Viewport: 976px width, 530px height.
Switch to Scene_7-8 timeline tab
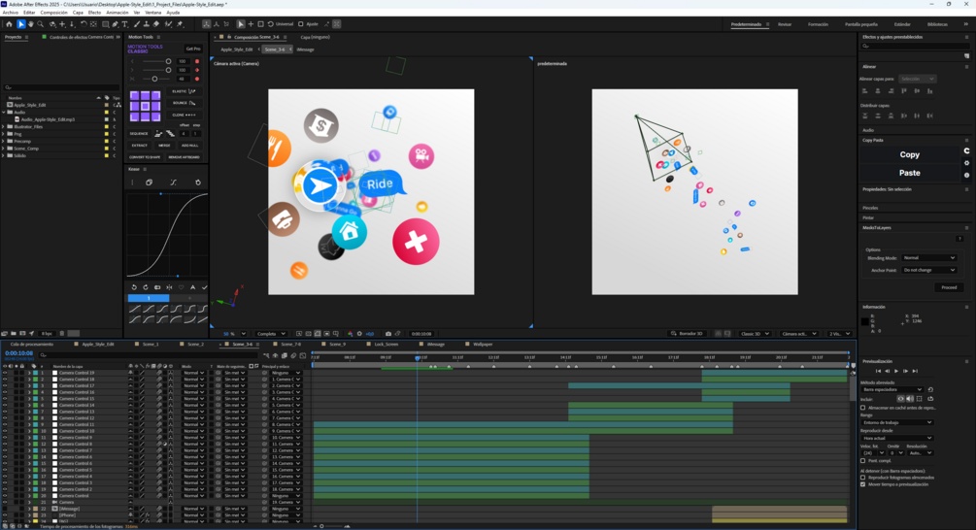[x=290, y=344]
